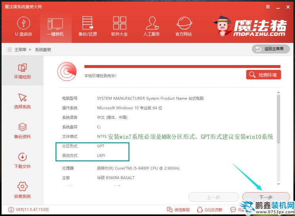This screenshot has height=216, width=295.
Task: Select the 下载文件 step in sidebar
Action: 22,160
